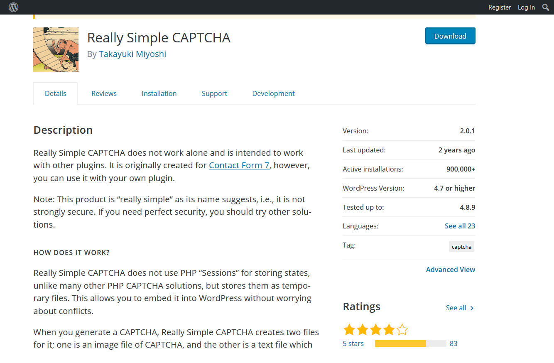
Task: Click the '2 years ago' last updated value
Action: [x=457, y=150]
